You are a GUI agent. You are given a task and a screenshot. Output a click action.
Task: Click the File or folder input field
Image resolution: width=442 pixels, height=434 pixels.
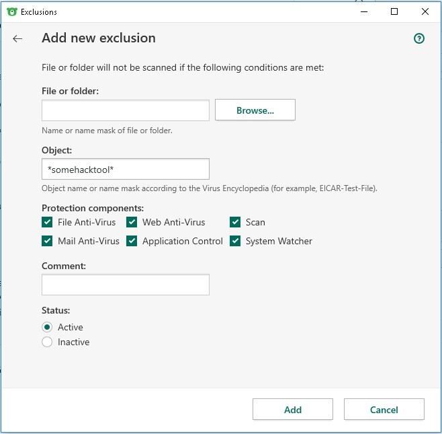[x=126, y=110]
